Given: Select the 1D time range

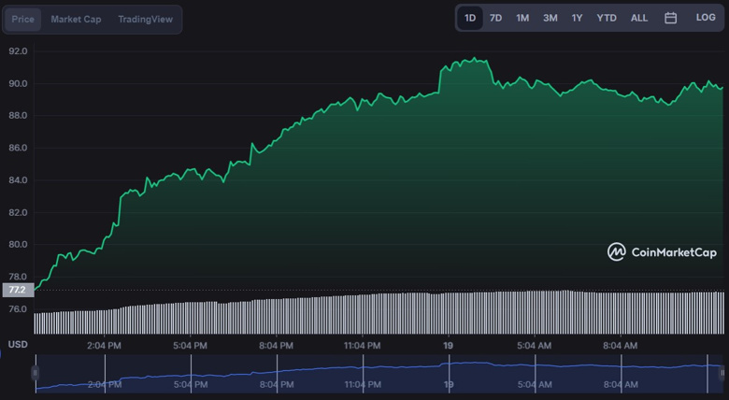Looking at the screenshot, I should click(x=469, y=18).
